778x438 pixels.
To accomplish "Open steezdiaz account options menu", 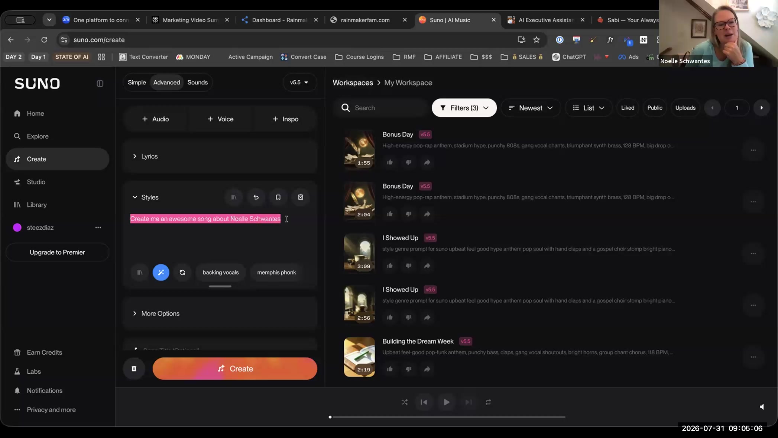I will pos(98,228).
